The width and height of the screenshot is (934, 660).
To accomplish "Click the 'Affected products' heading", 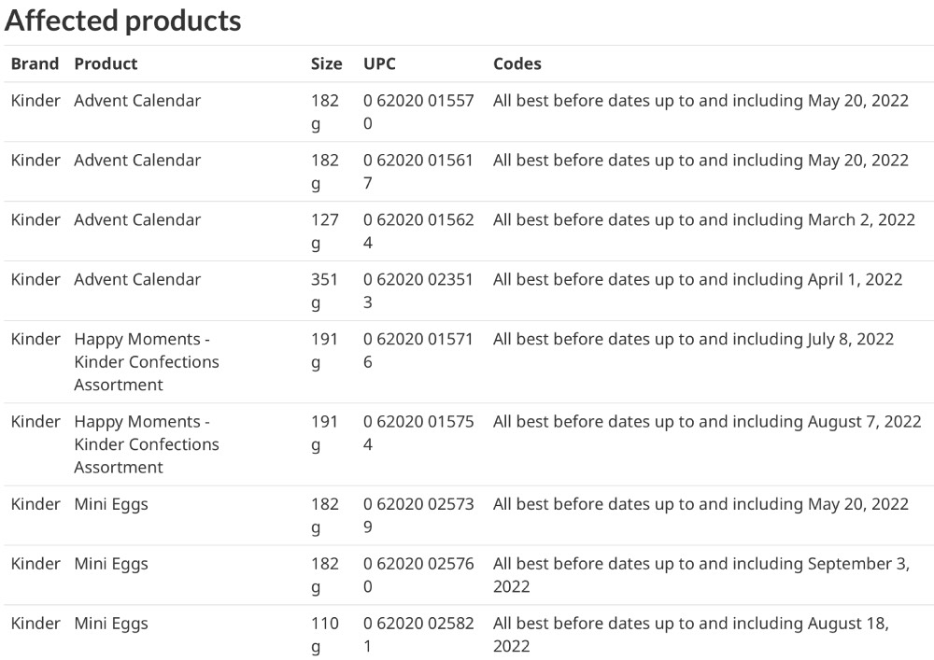I will pos(122,21).
